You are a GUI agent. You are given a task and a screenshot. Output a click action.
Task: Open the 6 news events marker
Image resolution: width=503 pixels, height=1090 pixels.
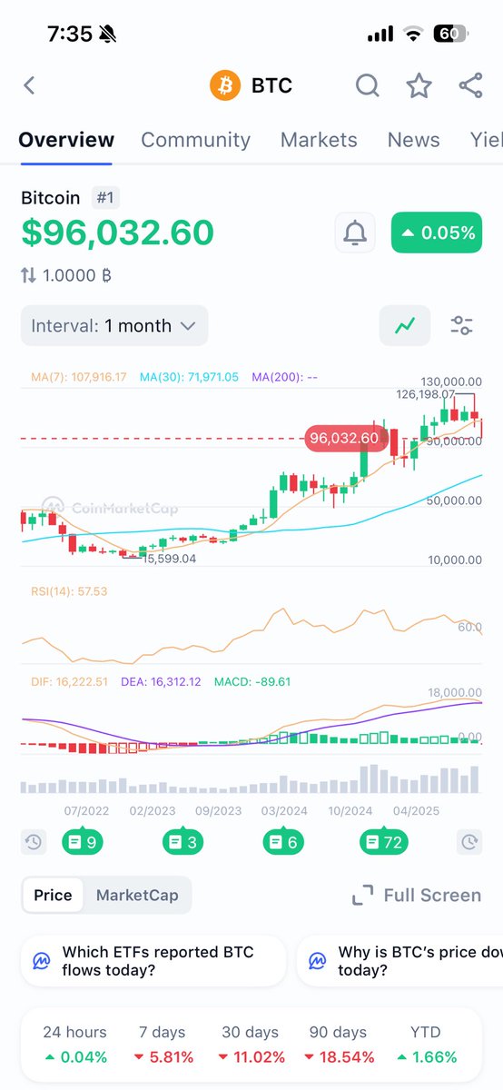pyautogui.click(x=284, y=842)
